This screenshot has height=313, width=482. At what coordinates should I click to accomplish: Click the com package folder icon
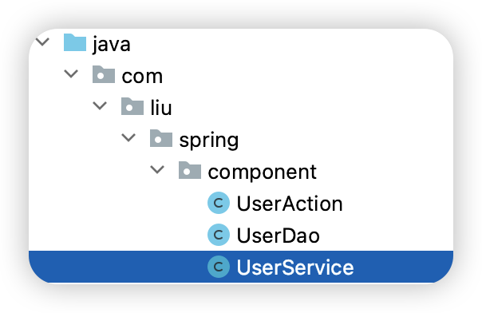point(104,74)
